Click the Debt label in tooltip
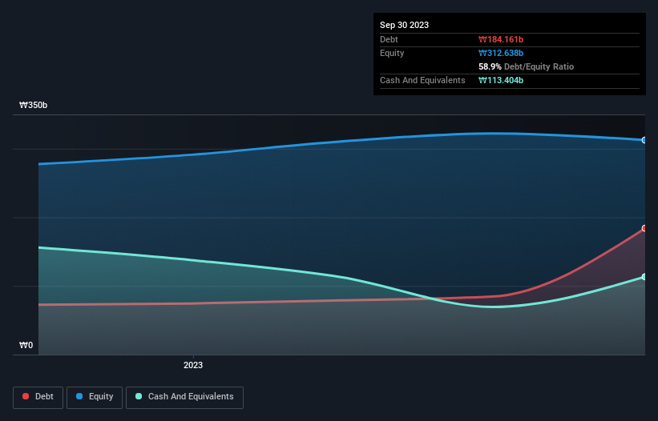 pyautogui.click(x=389, y=39)
